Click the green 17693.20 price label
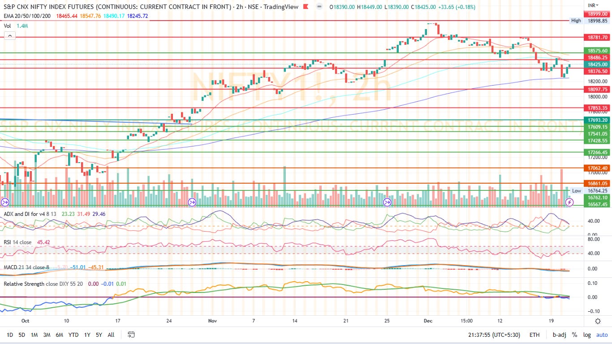Screen dimensions: 612x344 pyautogui.click(x=598, y=120)
